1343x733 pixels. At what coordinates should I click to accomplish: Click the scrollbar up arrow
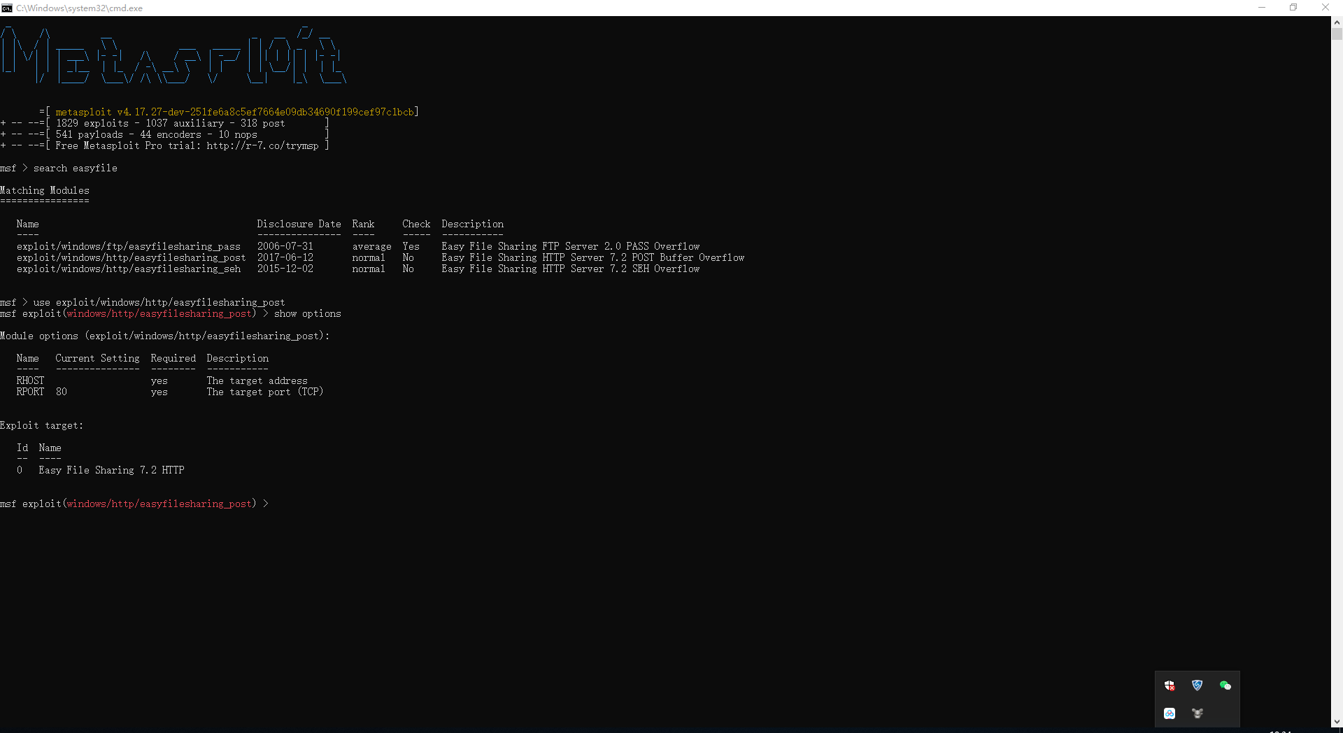(1337, 22)
